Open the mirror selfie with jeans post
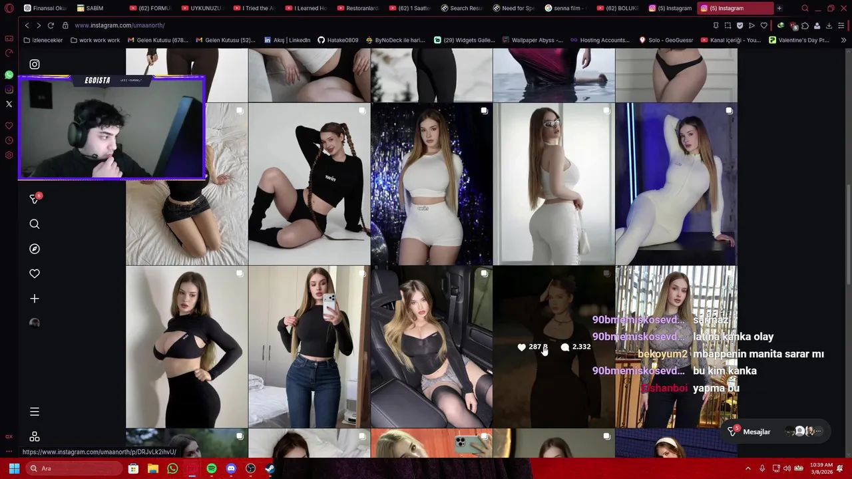 pyautogui.click(x=309, y=347)
